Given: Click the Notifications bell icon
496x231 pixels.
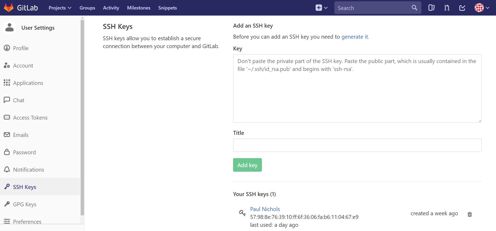Looking at the screenshot, I should 7,170.
